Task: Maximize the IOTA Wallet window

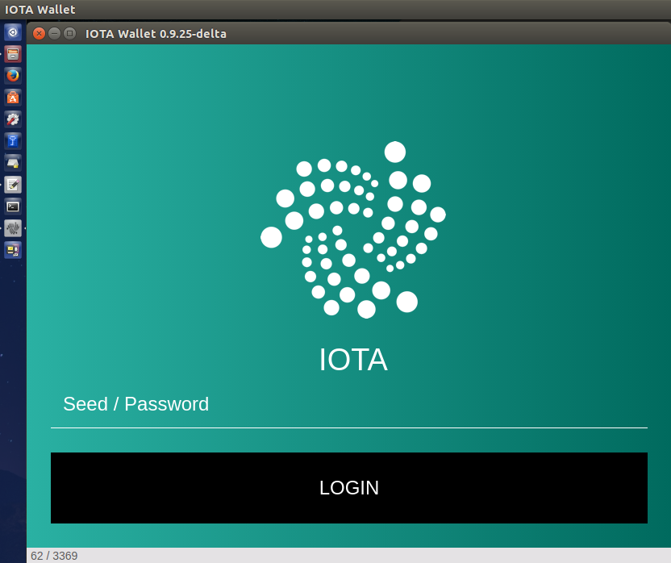Action: (69, 33)
